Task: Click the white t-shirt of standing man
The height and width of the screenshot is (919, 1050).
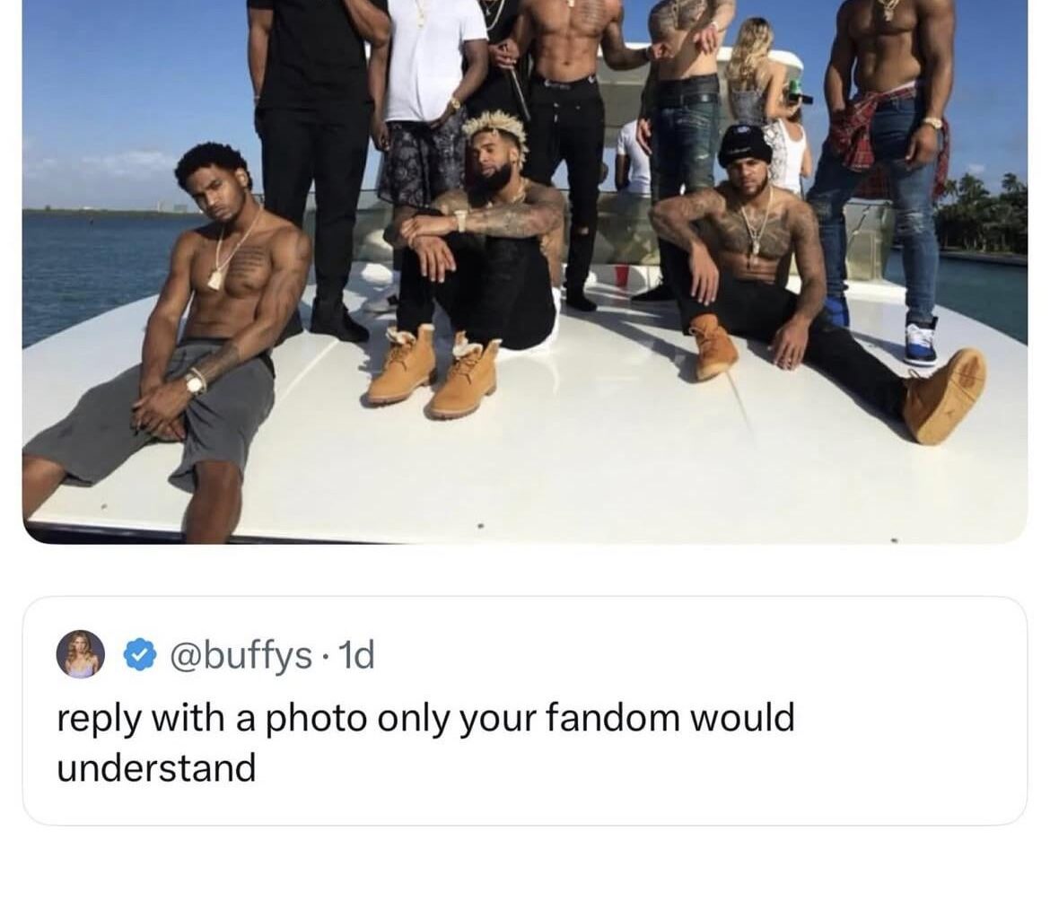Action: tap(432, 60)
